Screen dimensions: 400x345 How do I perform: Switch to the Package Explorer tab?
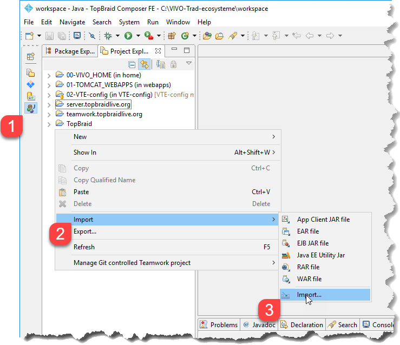point(70,51)
